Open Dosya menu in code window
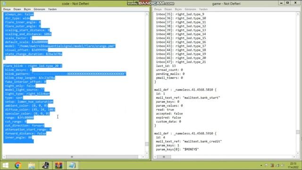The height and width of the screenshot is (170, 302). [x=7, y=9]
